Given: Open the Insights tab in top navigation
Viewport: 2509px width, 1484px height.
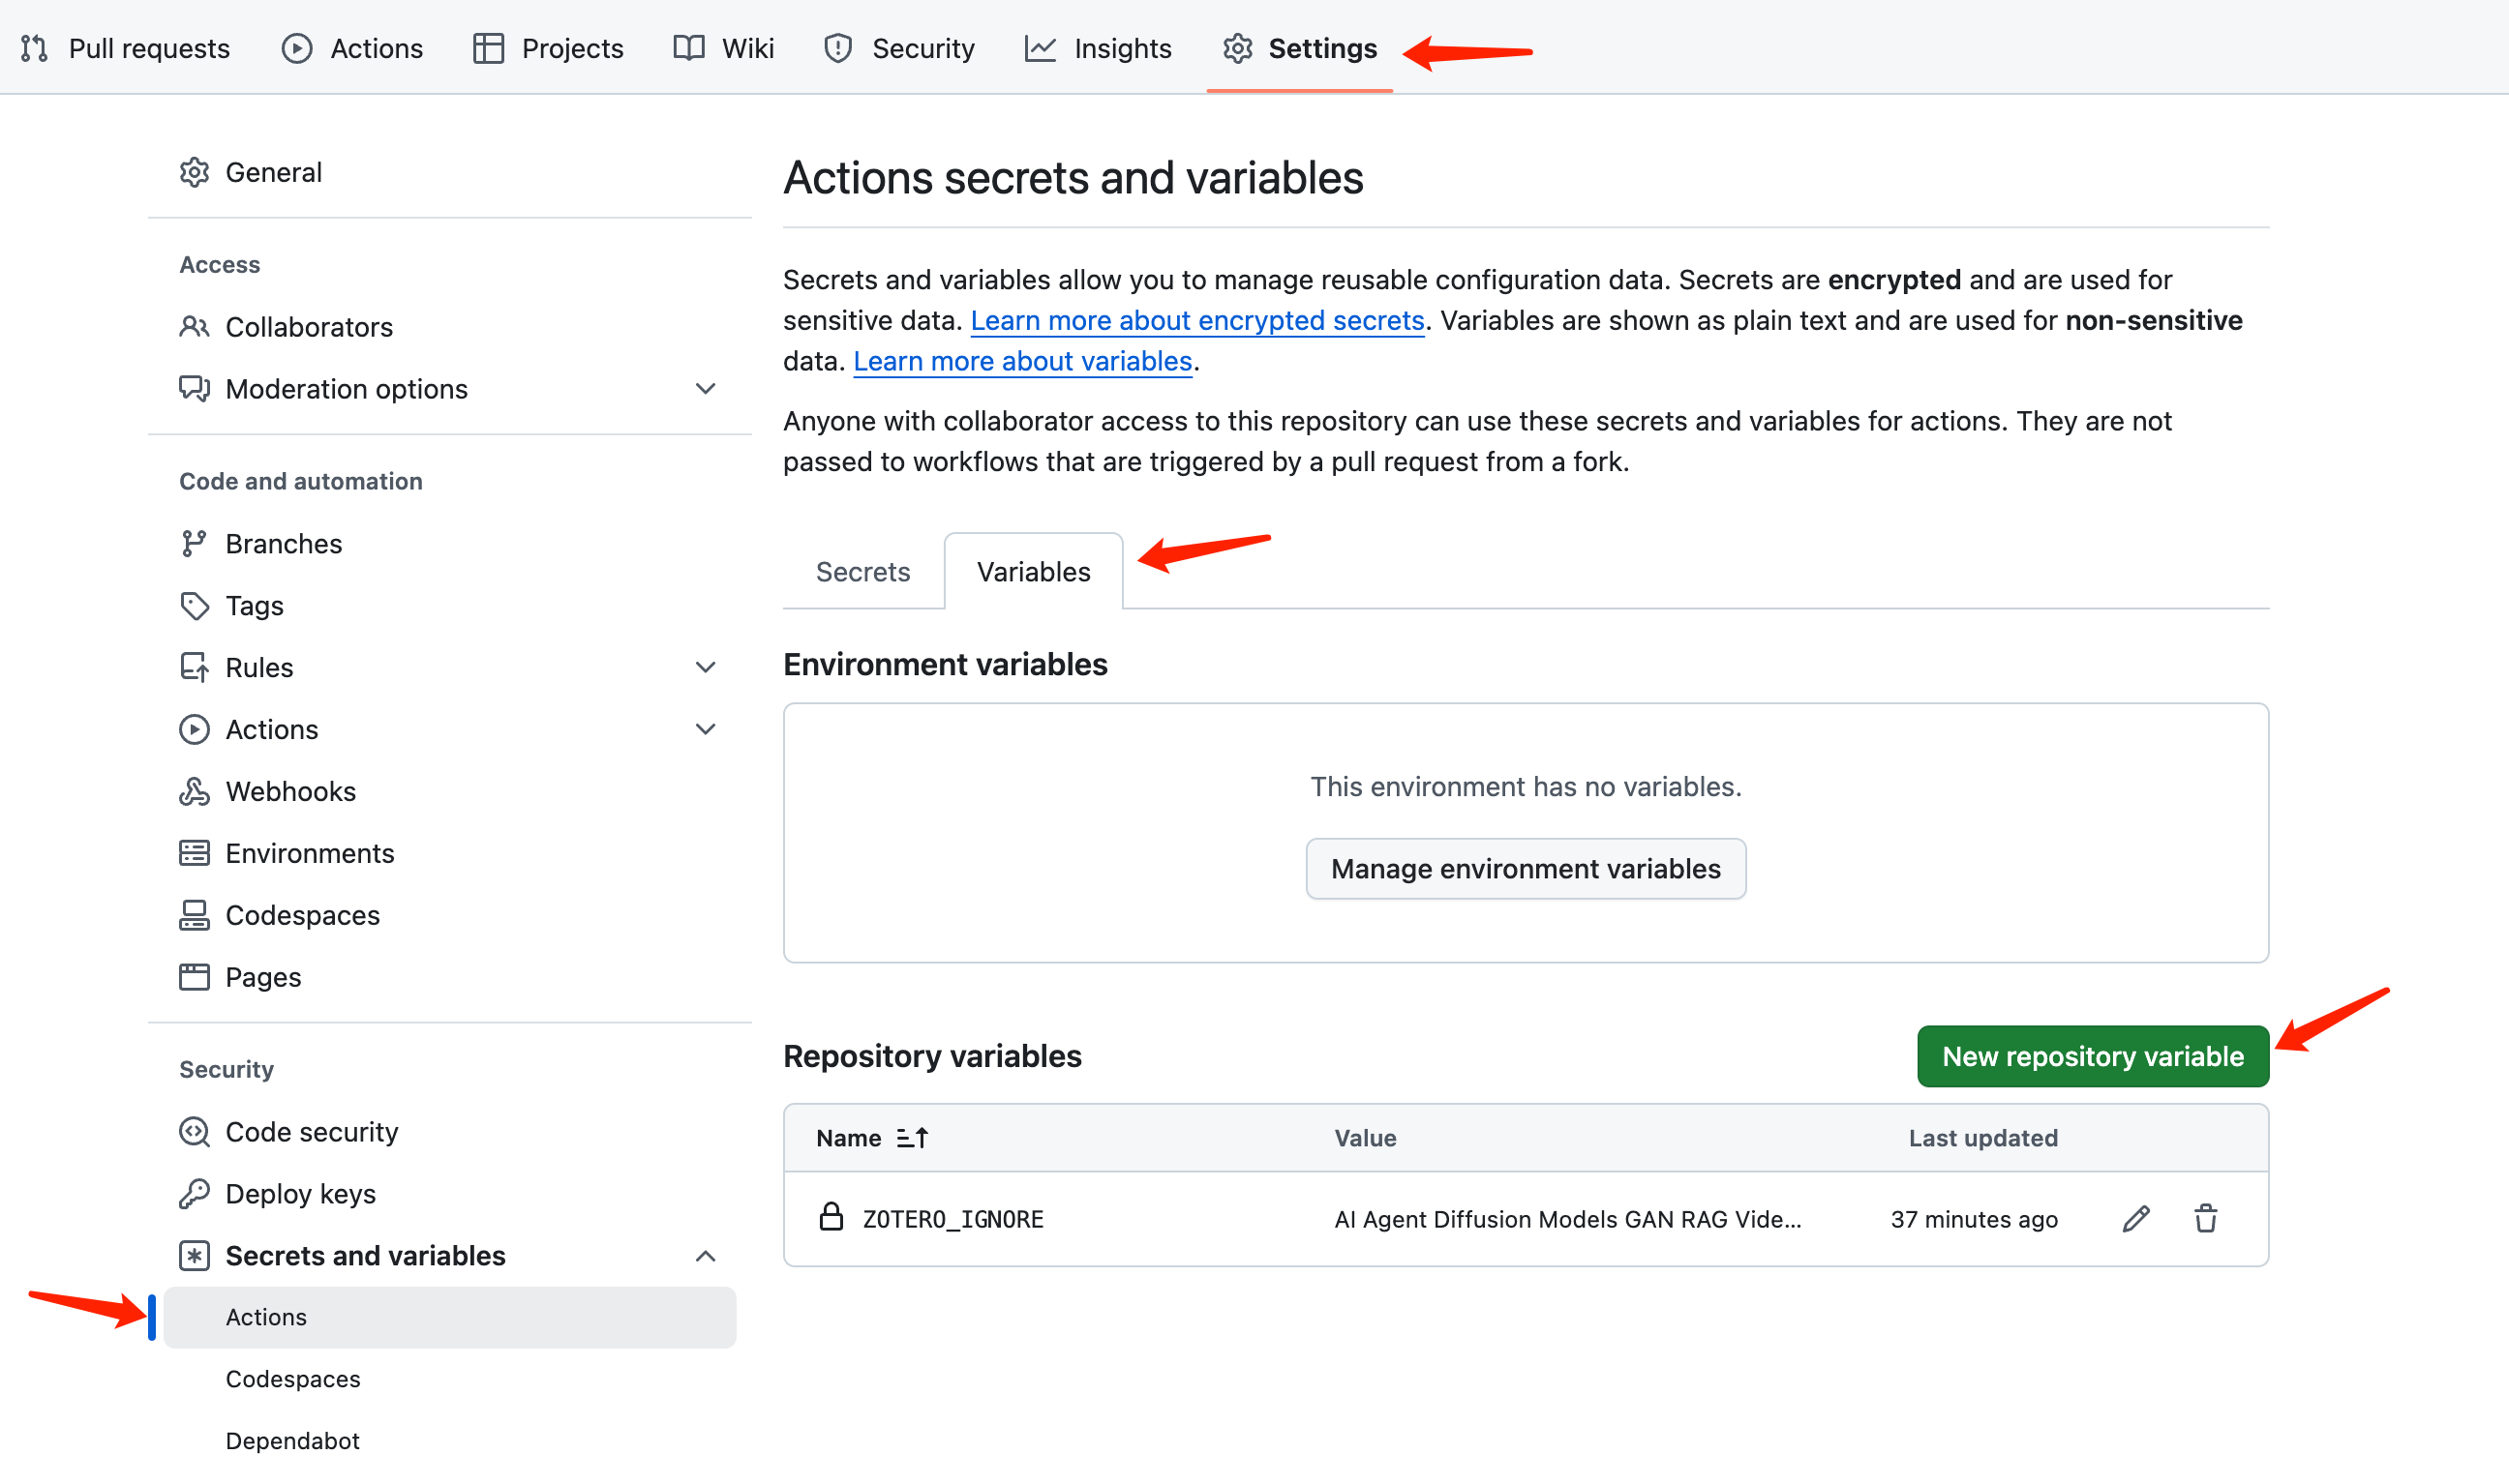Looking at the screenshot, I should pyautogui.click(x=1098, y=48).
